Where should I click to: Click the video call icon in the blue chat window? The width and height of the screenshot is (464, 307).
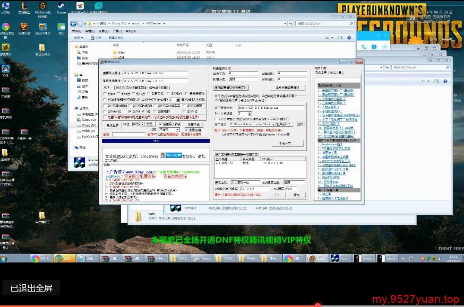click(374, 46)
